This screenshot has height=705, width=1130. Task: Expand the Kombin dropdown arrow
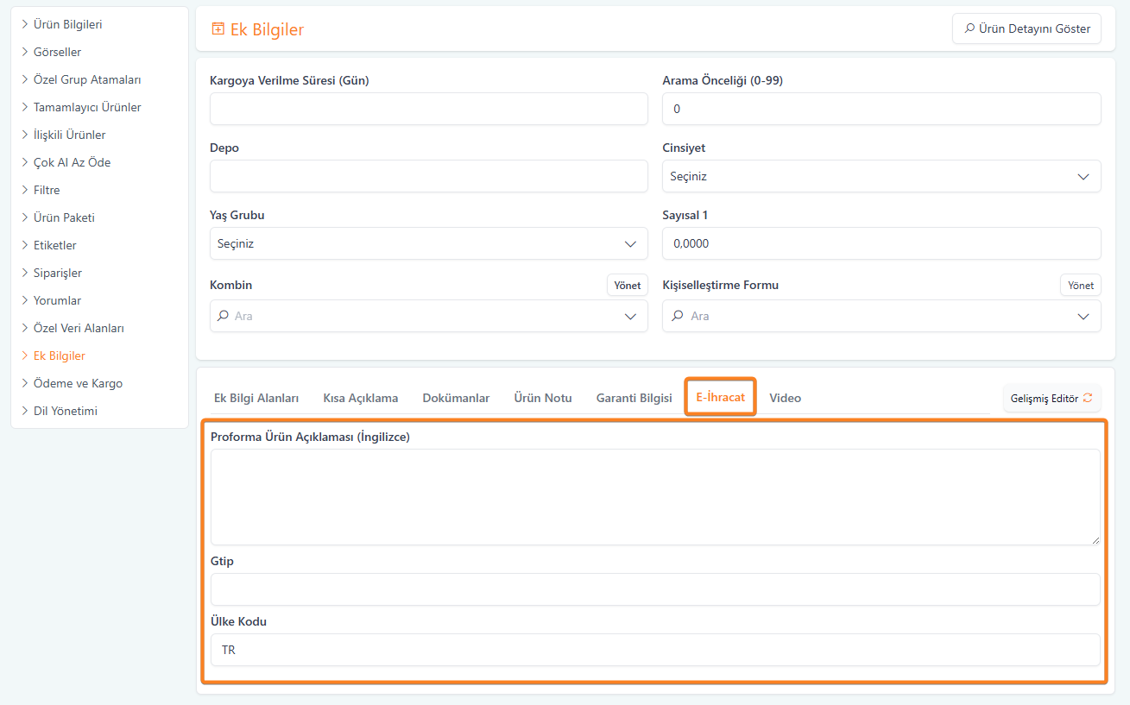[630, 317]
